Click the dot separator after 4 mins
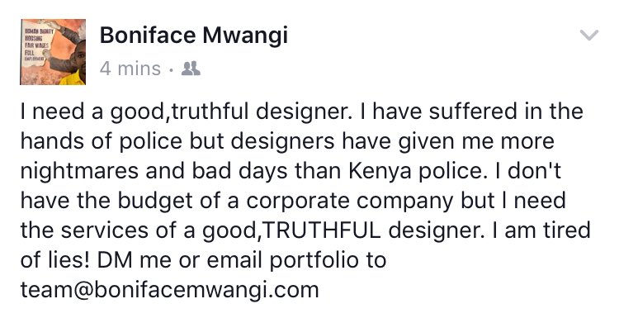The width and height of the screenshot is (619, 318). pyautogui.click(x=171, y=70)
